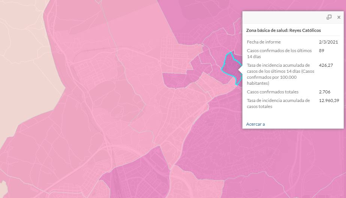Click the 'Casos confirmados totales' label
The width and height of the screenshot is (346, 198).
(272, 92)
